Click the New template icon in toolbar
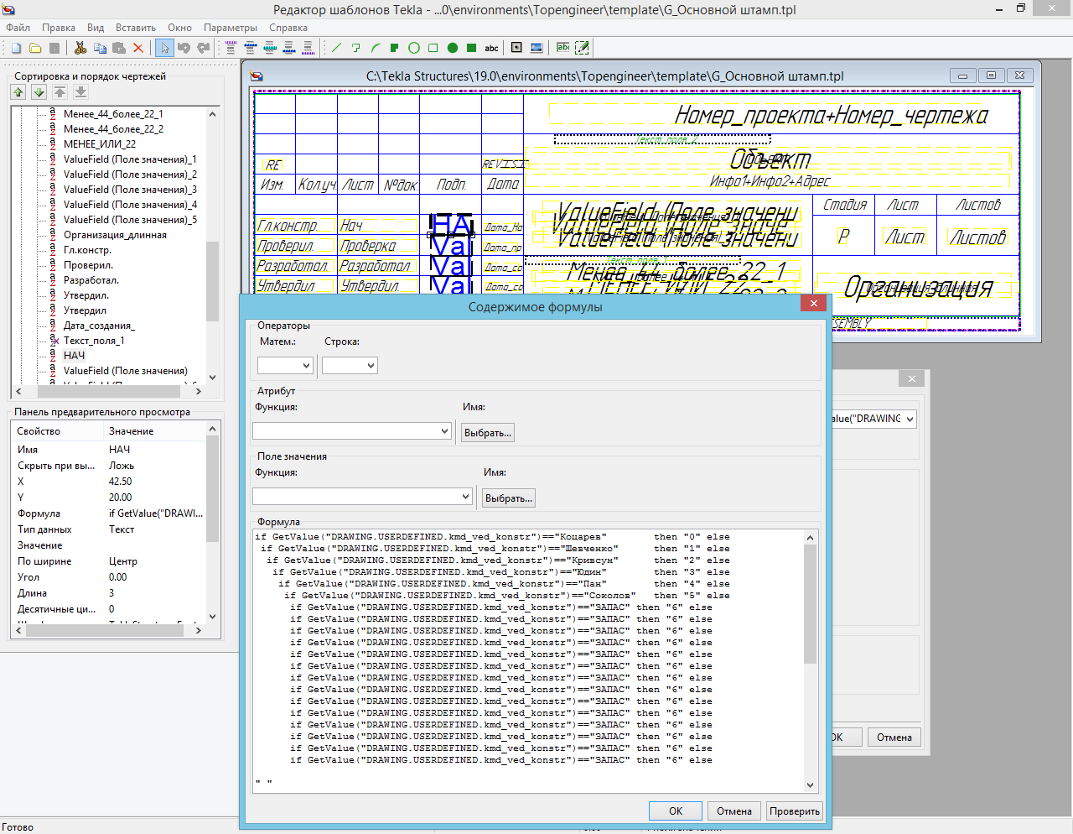 click(x=16, y=48)
